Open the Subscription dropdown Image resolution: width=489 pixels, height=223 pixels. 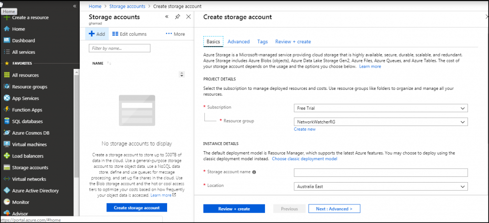(380, 108)
